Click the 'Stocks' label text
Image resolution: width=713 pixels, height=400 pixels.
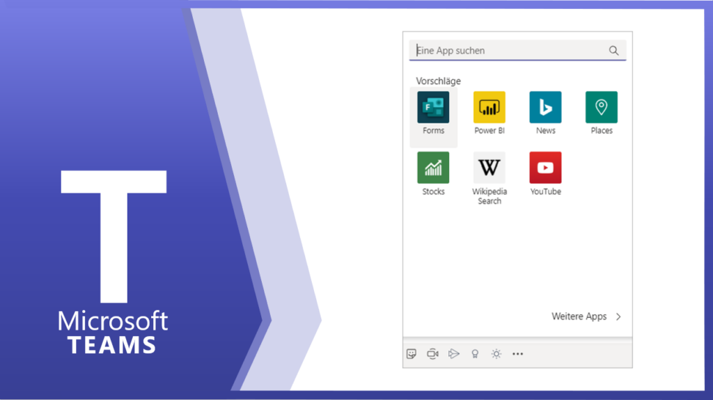[x=433, y=191]
